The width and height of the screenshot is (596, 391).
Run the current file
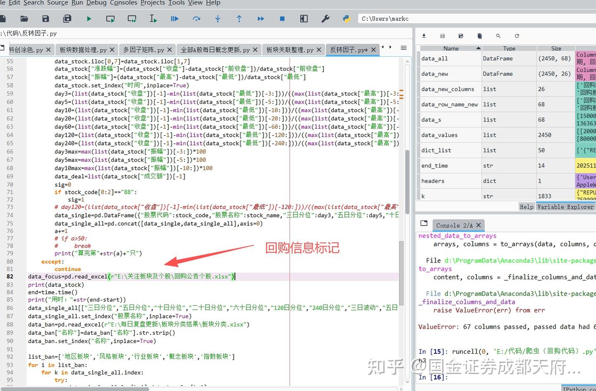point(88,18)
